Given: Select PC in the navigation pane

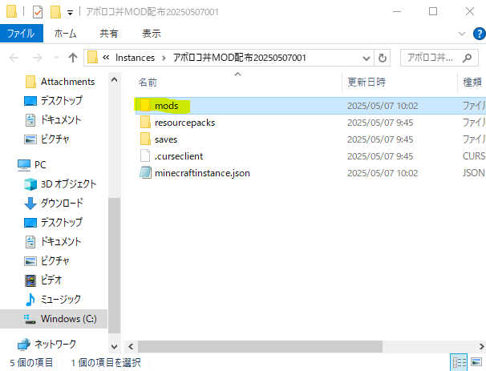Looking at the screenshot, I should (40, 165).
